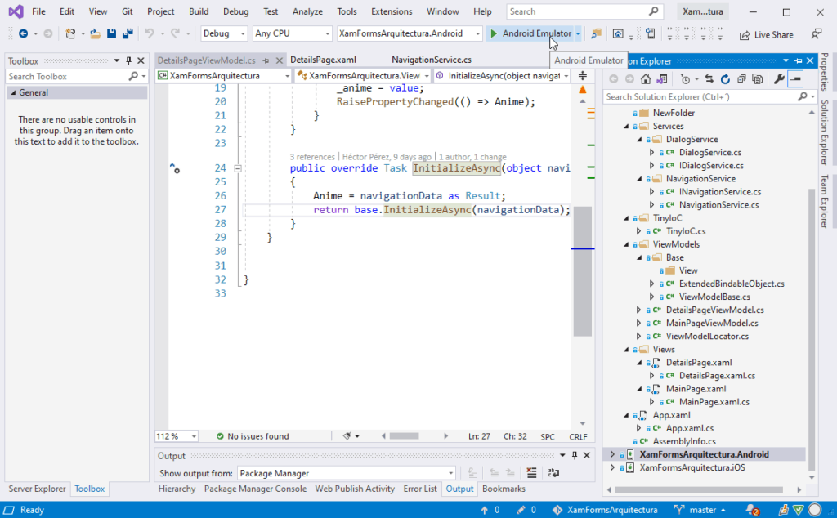Click the code cleanup broom icon
Screen dimensions: 837x518
coord(347,435)
